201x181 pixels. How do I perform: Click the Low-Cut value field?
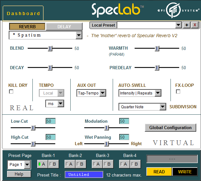tap(51, 121)
